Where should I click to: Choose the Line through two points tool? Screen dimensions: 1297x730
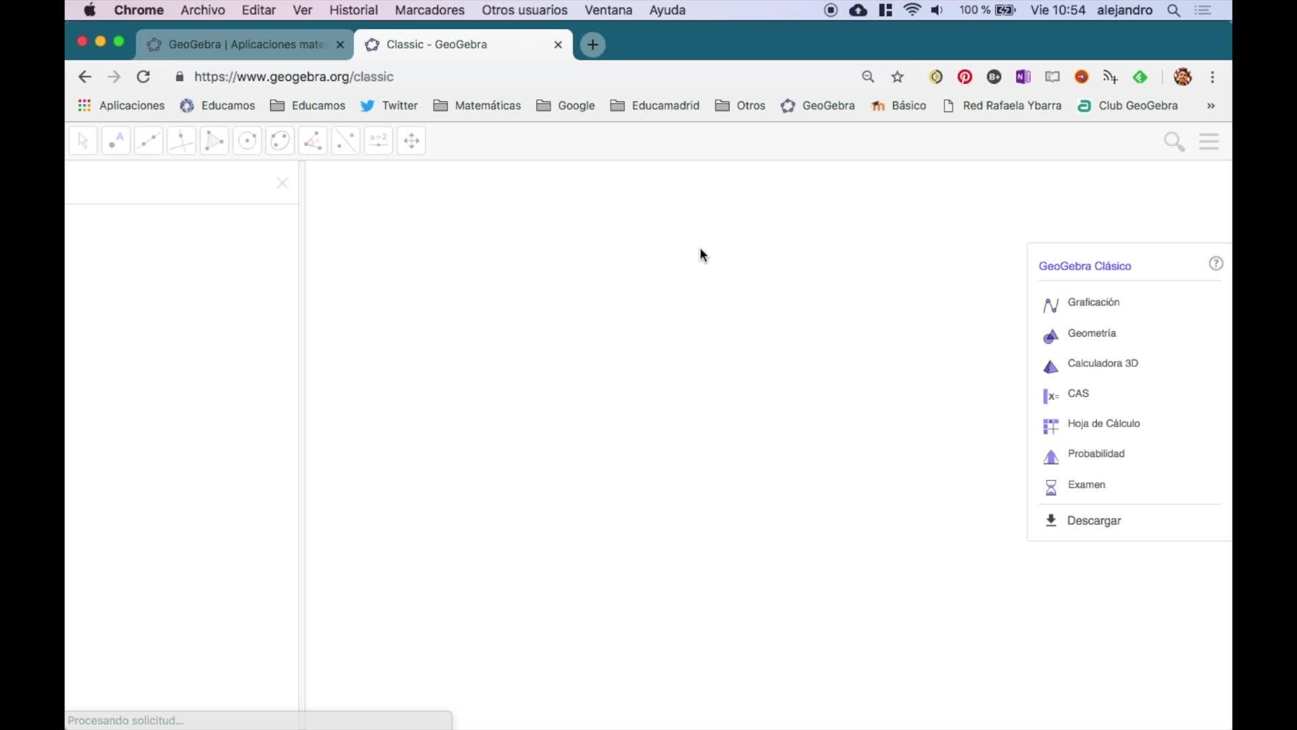(149, 141)
